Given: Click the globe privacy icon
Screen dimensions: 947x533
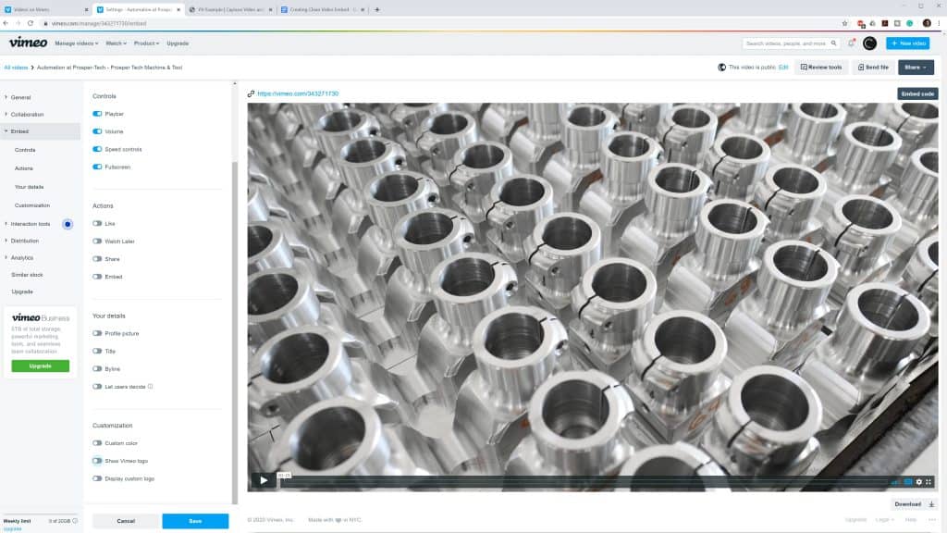Looking at the screenshot, I should click(721, 67).
